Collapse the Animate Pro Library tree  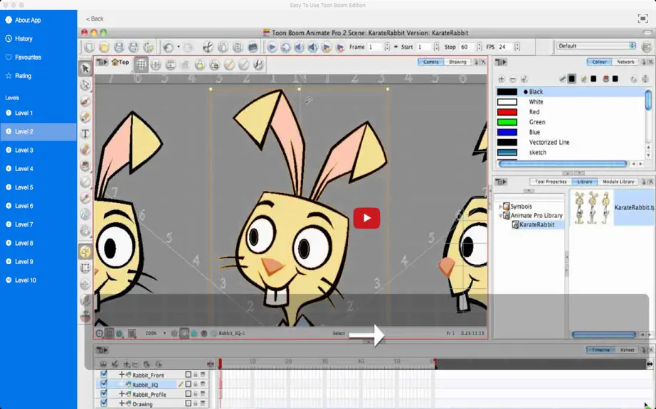click(x=500, y=216)
